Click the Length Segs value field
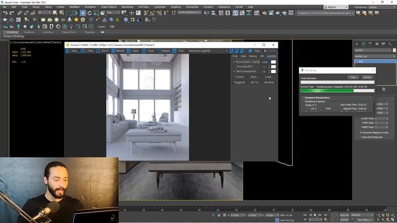Screen dimensions: 397x223 click(x=380, y=118)
